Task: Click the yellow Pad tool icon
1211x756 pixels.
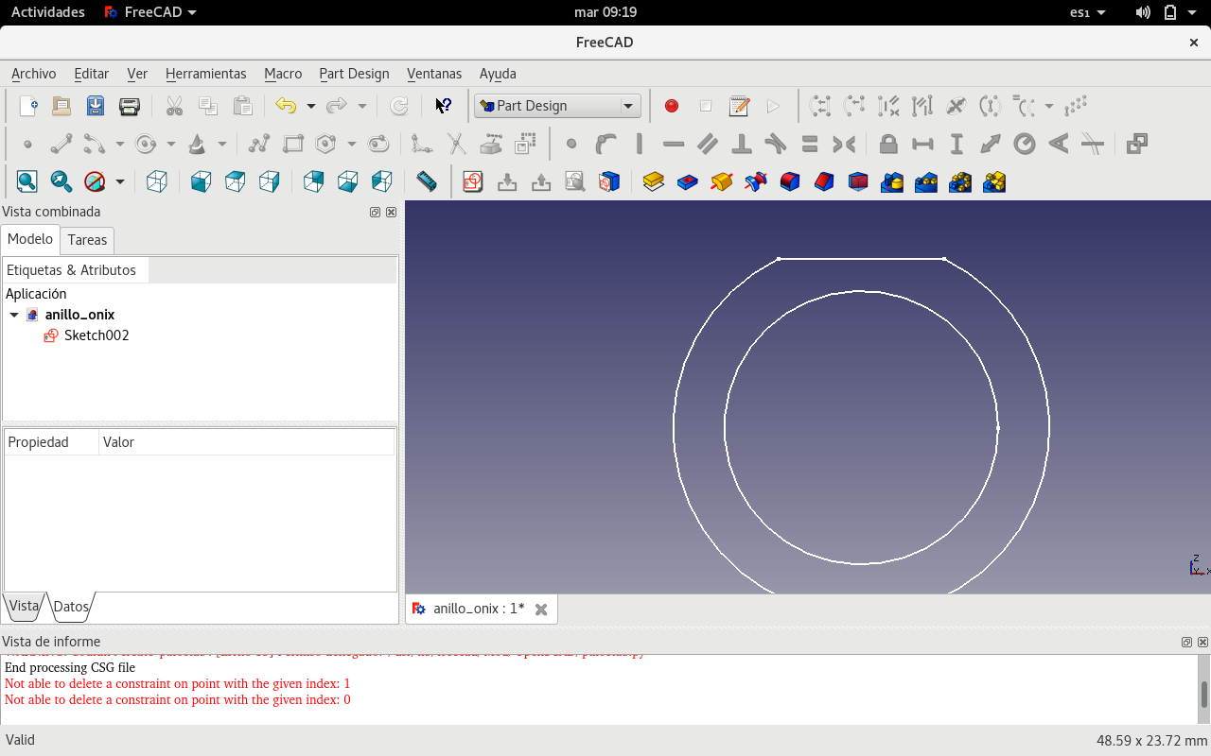Action: pyautogui.click(x=654, y=181)
